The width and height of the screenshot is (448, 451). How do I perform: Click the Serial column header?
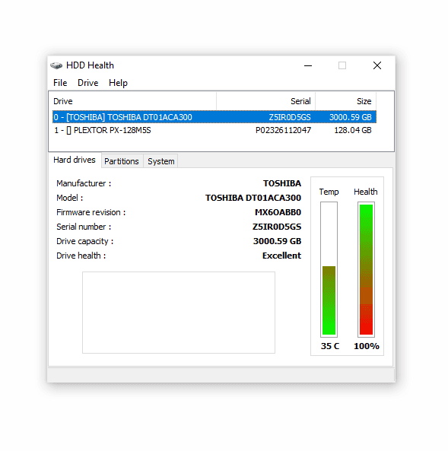click(266, 101)
